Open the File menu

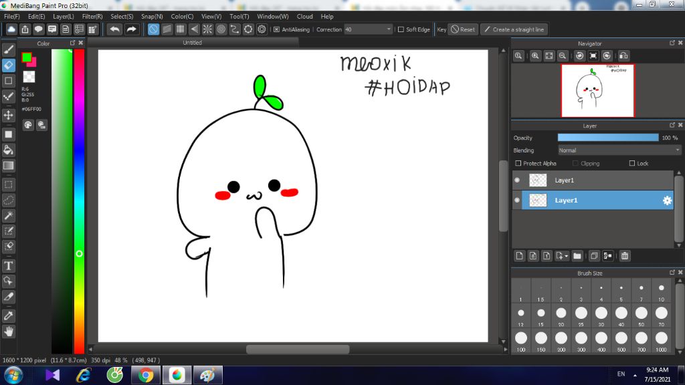(x=12, y=17)
